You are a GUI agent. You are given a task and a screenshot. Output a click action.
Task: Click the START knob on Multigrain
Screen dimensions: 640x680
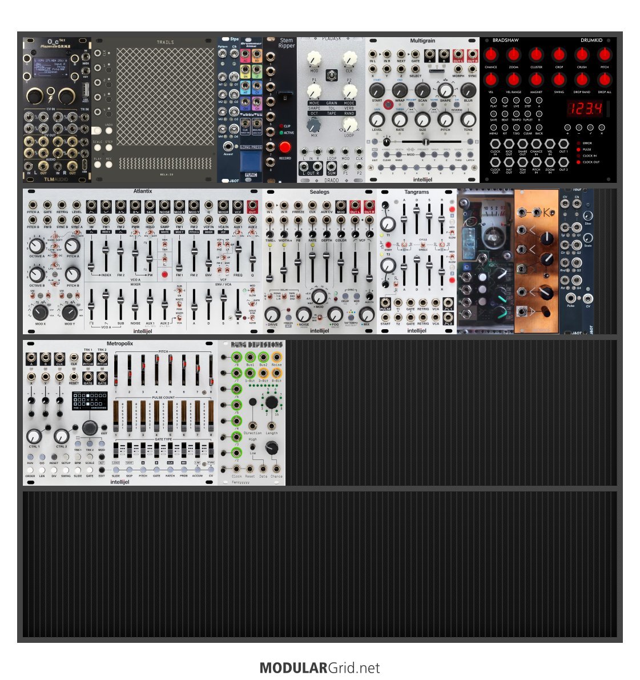click(377, 90)
